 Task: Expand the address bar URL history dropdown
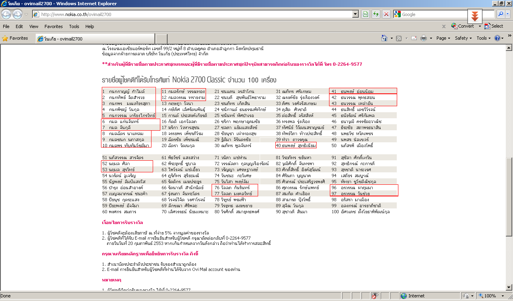pyautogui.click(x=355, y=14)
